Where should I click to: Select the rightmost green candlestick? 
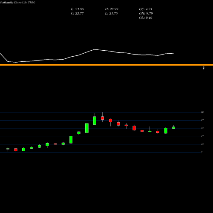click(173, 127)
